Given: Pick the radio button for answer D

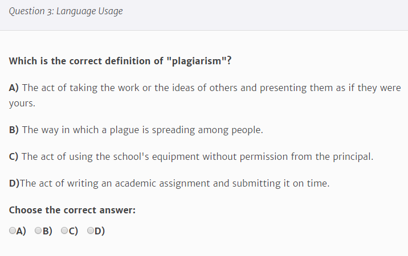Looking at the screenshot, I should coord(91,231).
